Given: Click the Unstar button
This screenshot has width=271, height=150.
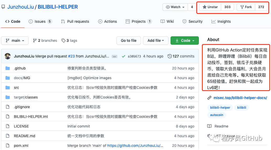Looking at the screenshot, I should pyautogui.click(x=210, y=7).
